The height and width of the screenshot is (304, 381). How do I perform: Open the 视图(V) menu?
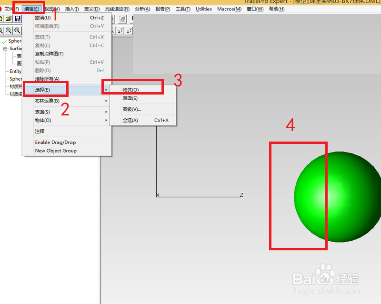pyautogui.click(x=52, y=9)
